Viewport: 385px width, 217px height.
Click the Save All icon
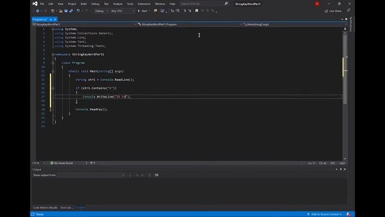71,11
